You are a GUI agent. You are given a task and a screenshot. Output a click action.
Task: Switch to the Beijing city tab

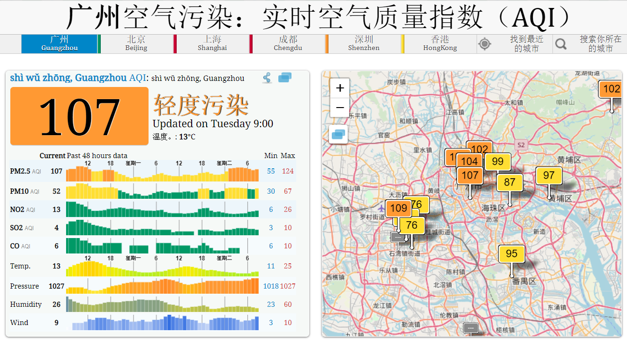136,43
